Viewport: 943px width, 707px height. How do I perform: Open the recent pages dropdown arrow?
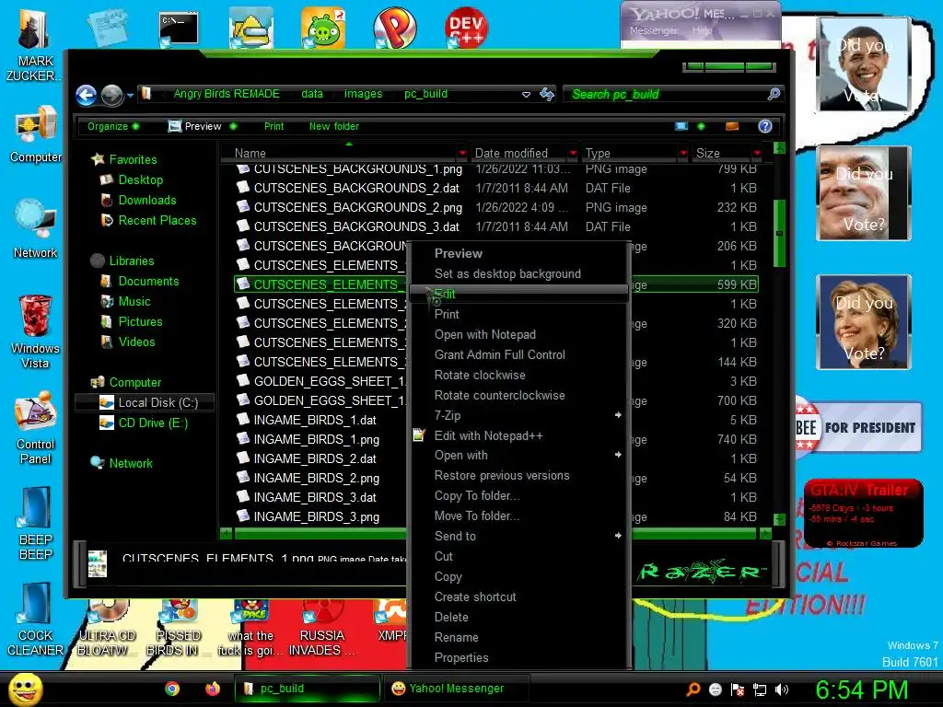130,95
